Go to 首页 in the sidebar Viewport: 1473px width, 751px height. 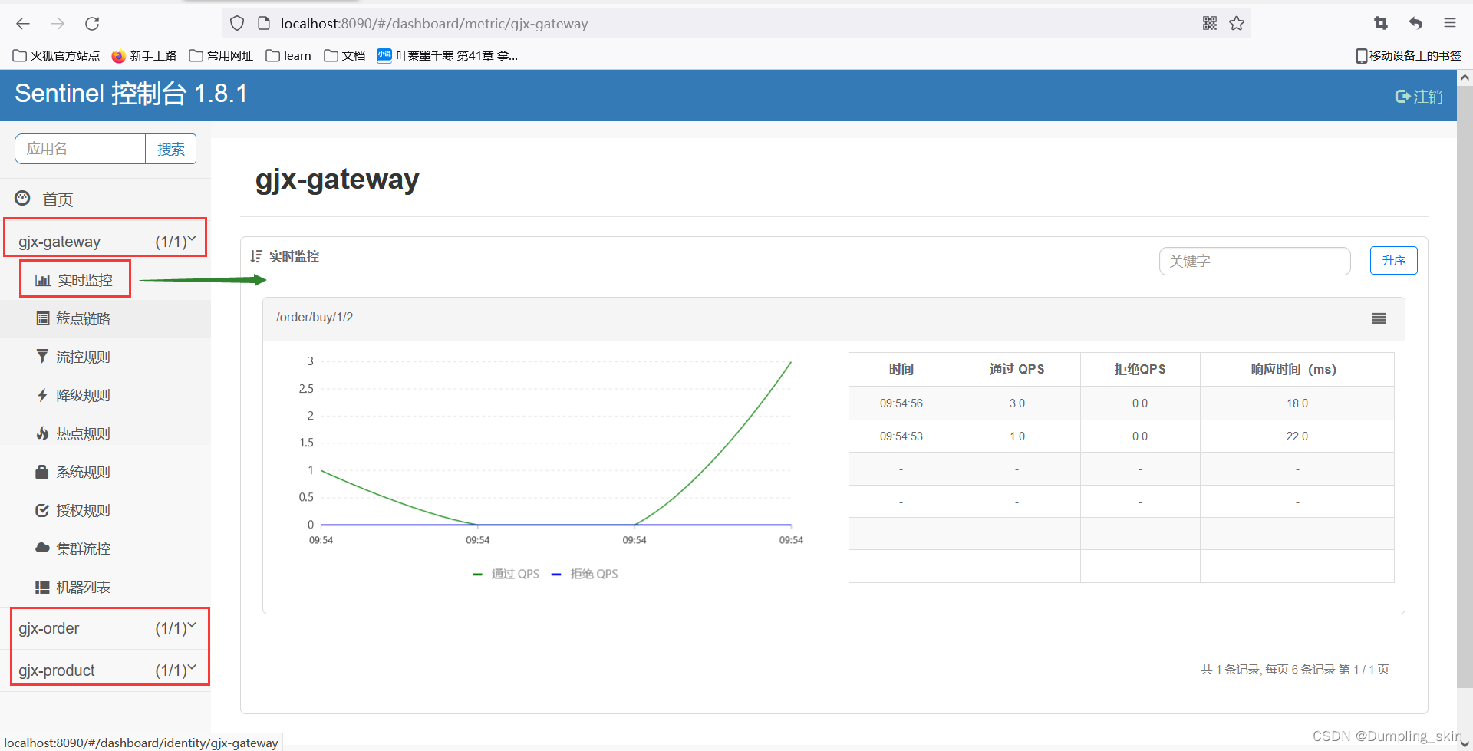pyautogui.click(x=58, y=199)
